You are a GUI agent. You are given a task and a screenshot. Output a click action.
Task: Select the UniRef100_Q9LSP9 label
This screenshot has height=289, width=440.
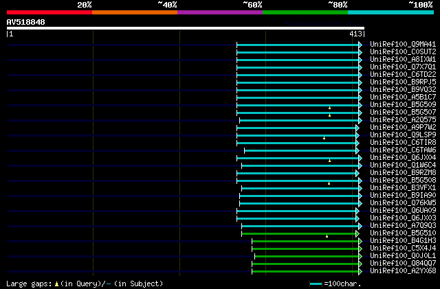click(x=403, y=135)
